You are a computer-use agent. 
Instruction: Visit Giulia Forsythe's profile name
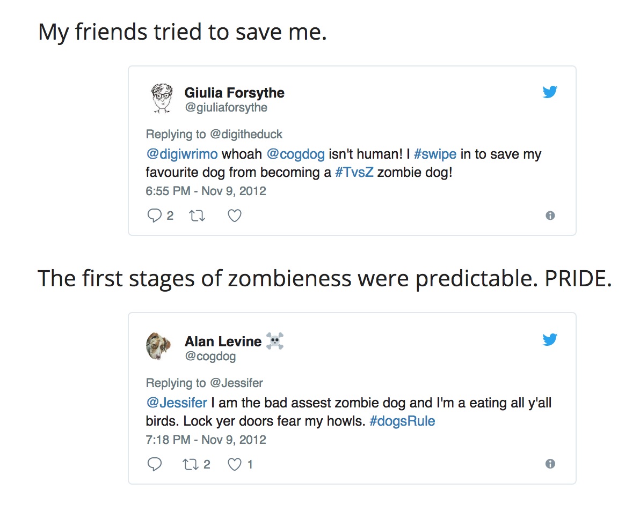[234, 93]
